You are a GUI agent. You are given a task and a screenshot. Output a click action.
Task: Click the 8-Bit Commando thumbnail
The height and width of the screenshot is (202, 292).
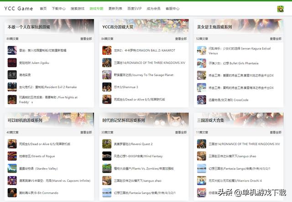[x=12, y=193]
